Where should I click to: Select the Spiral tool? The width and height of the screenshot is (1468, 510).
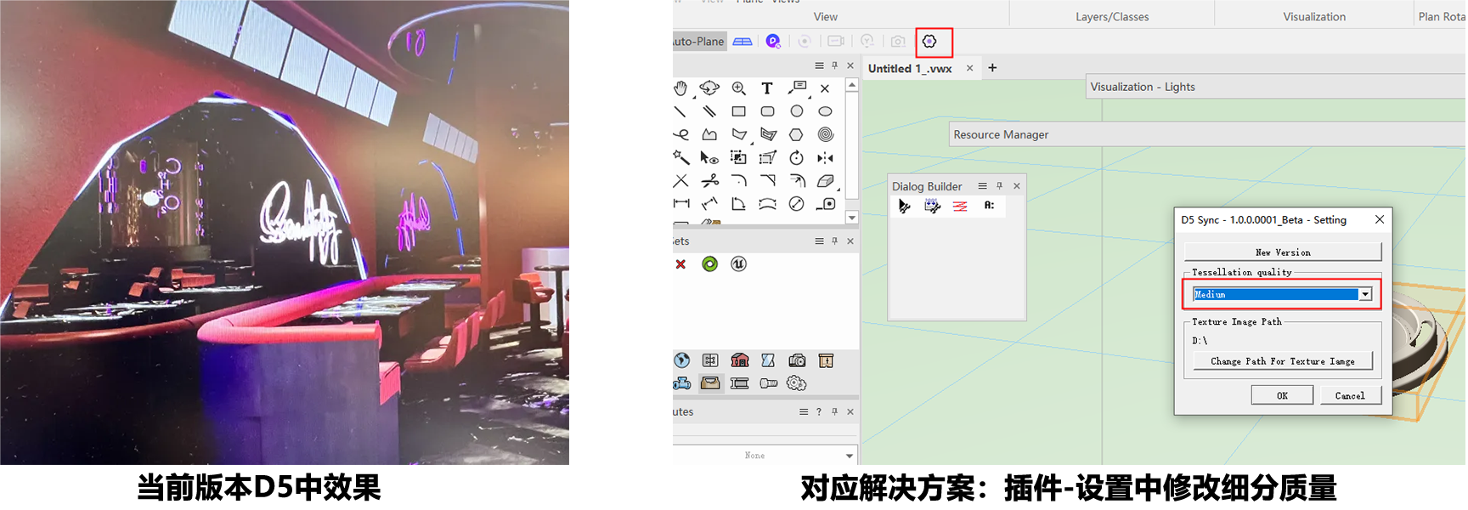[825, 134]
